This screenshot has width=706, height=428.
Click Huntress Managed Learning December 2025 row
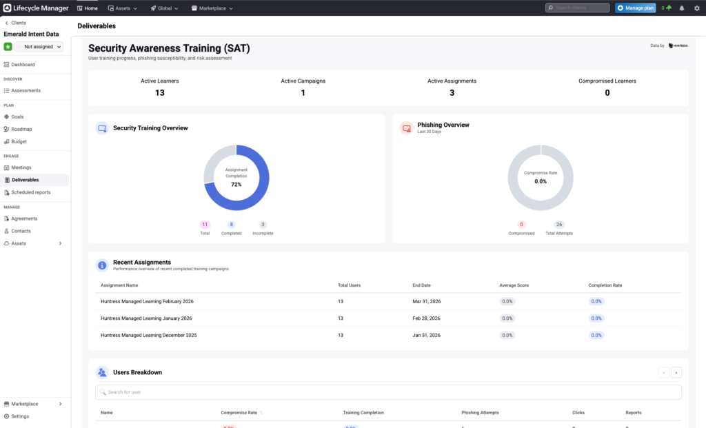[x=388, y=335]
